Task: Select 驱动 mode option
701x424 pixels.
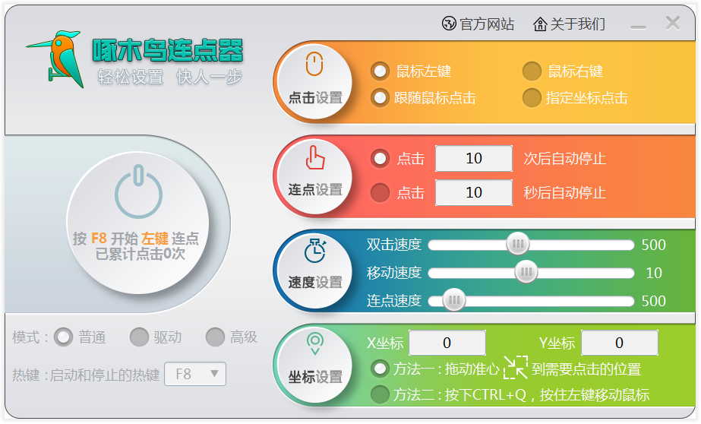Action: pyautogui.click(x=139, y=337)
